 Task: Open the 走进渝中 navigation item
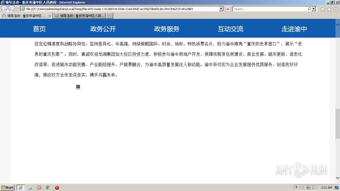pos(294,29)
